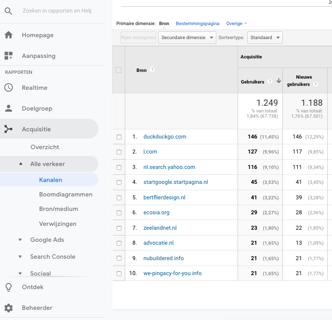Open the l.com source link
The width and height of the screenshot is (332, 320).
coord(150,152)
